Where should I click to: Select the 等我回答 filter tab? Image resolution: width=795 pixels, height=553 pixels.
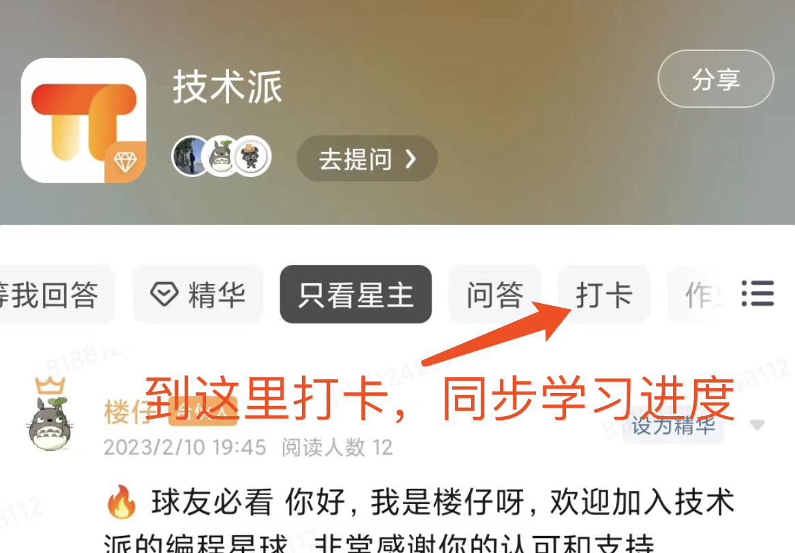coord(56,294)
